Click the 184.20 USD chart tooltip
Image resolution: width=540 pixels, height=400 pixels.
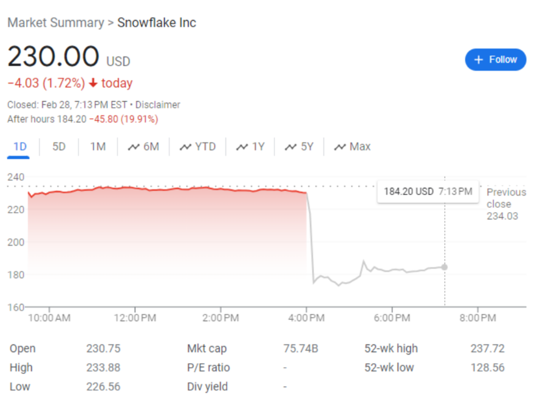pos(428,192)
